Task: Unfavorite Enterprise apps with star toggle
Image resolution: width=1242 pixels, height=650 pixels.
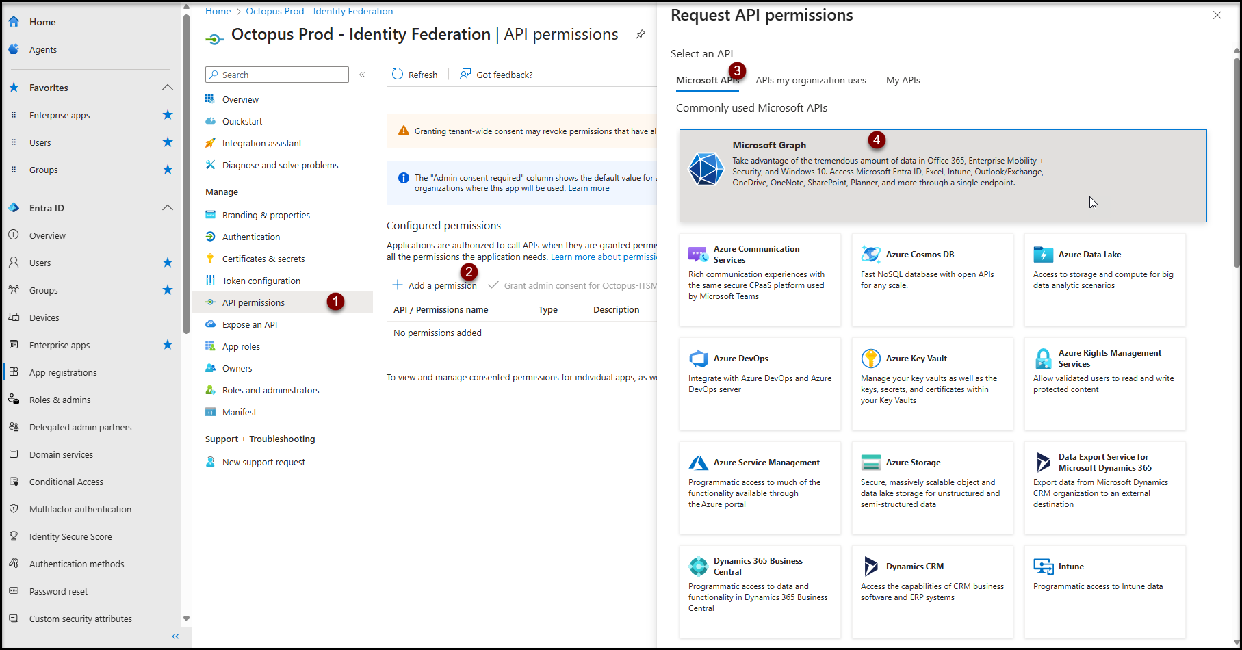Action: (x=168, y=115)
